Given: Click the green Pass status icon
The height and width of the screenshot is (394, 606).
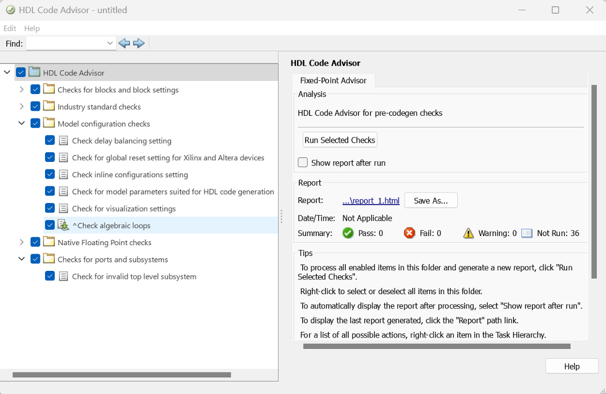Looking at the screenshot, I should (348, 233).
